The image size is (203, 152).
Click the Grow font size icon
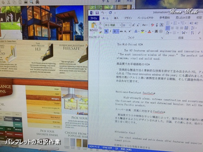tap(134, 25)
